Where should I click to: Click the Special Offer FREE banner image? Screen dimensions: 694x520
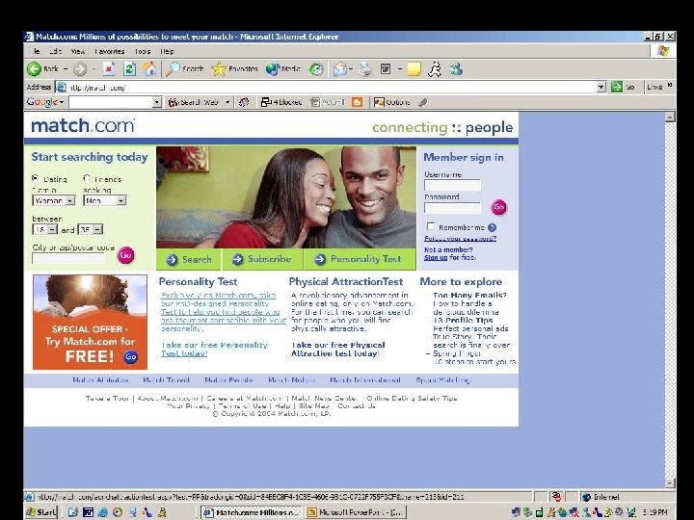pyautogui.click(x=90, y=322)
